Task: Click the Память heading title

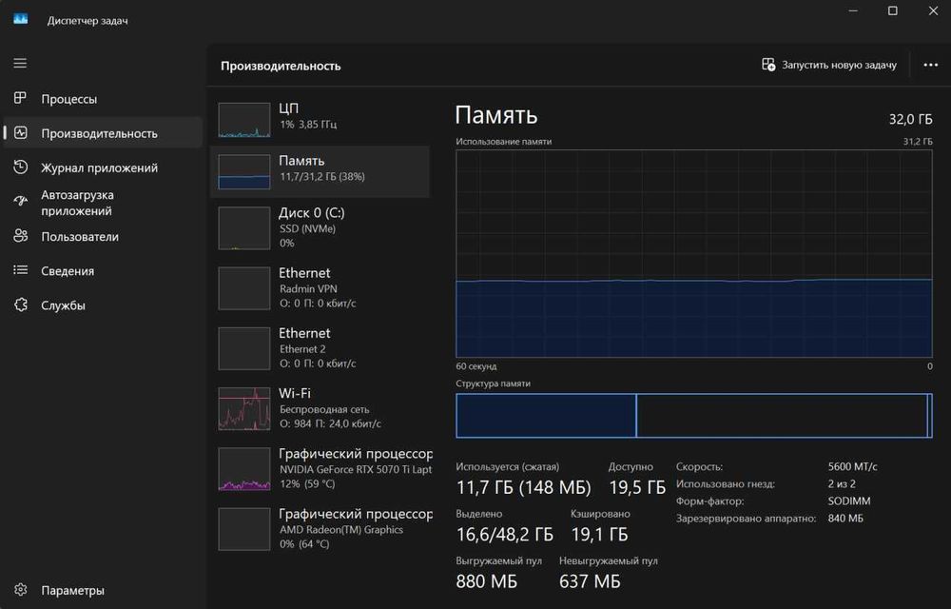Action: [496, 114]
